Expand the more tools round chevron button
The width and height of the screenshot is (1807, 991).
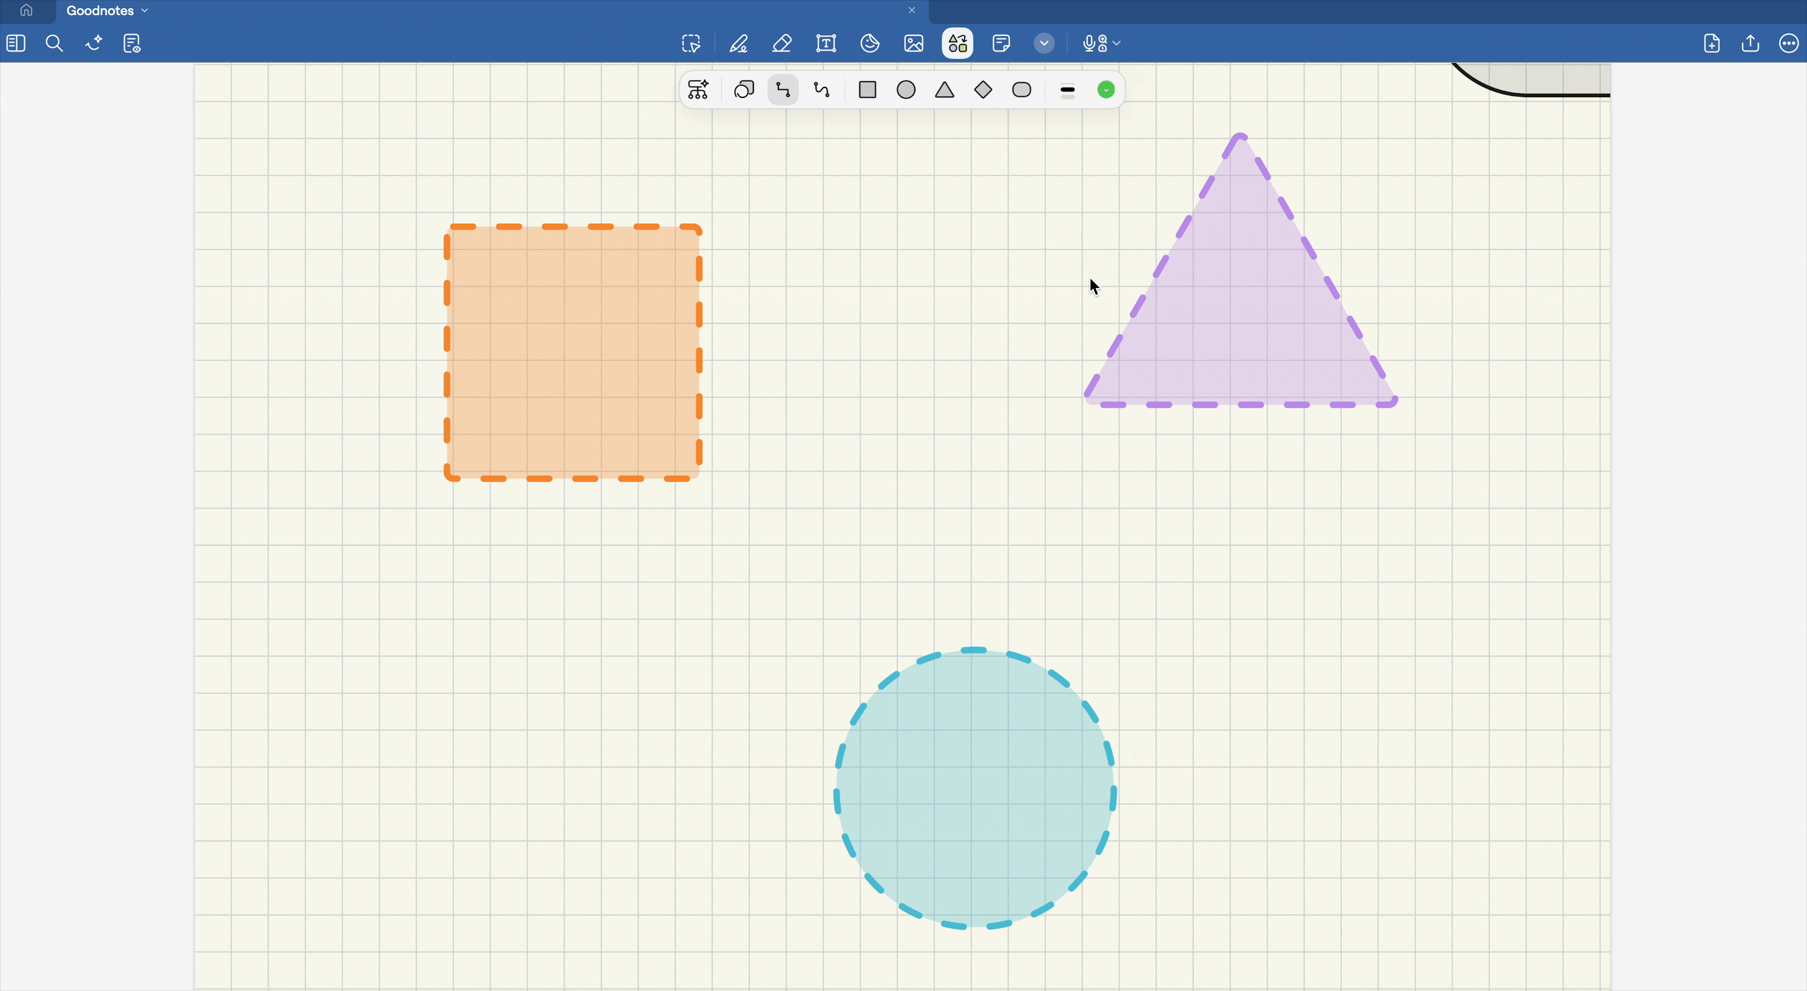[x=1044, y=43]
